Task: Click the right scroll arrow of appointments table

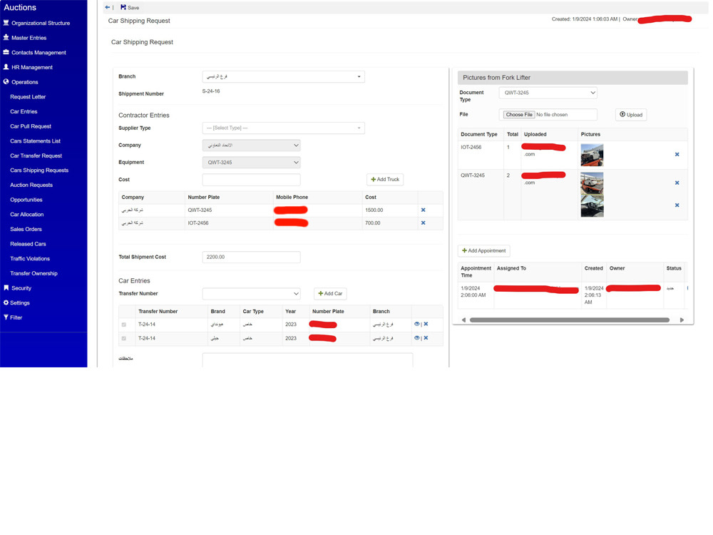Action: 682,320
